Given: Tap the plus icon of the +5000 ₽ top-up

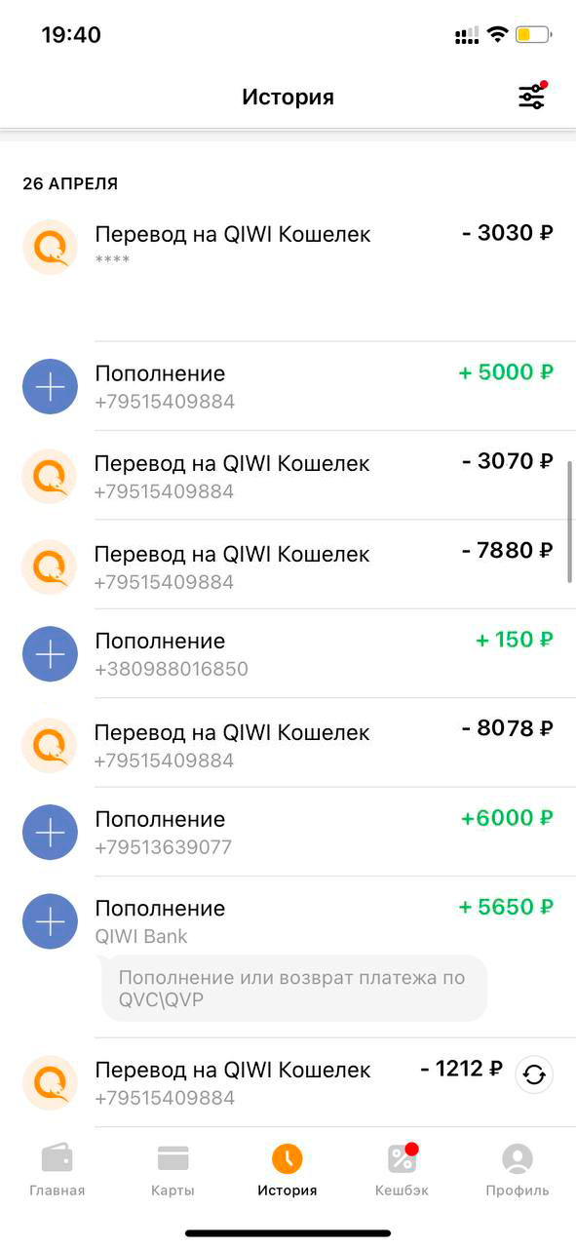Looking at the screenshot, I should tap(50, 387).
